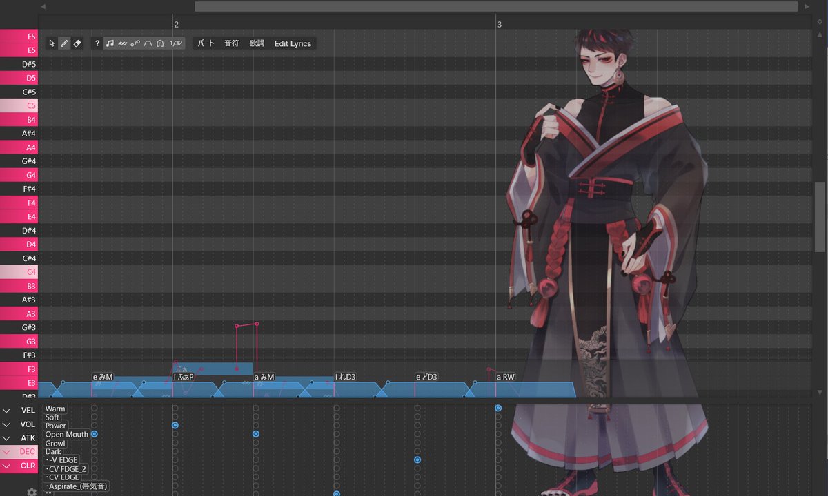Select the selected Warm radio under note 'a RW'
The image size is (828, 496).
[498, 409]
